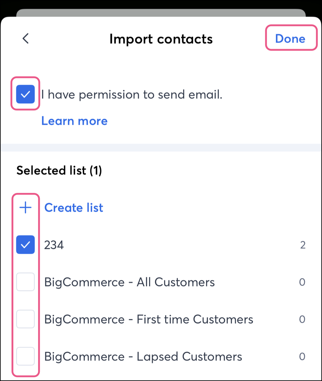Viewport: 322px width, 381px height.
Task: Click the contact count for All Customers
Action: pyautogui.click(x=302, y=282)
